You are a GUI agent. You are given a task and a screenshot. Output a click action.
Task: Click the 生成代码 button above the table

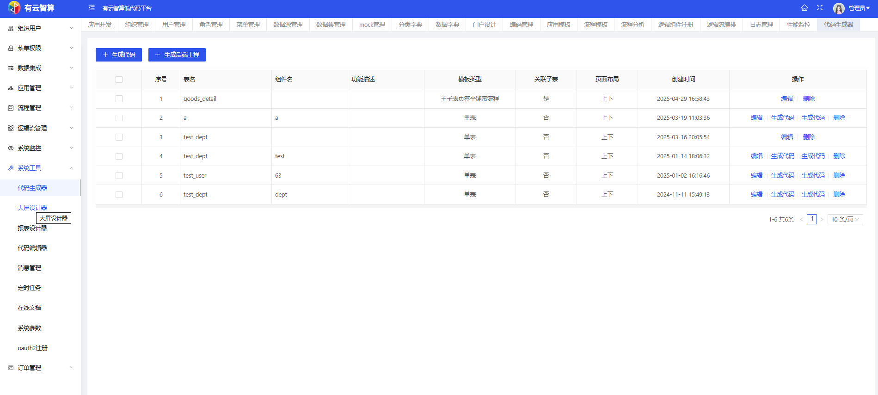click(118, 55)
